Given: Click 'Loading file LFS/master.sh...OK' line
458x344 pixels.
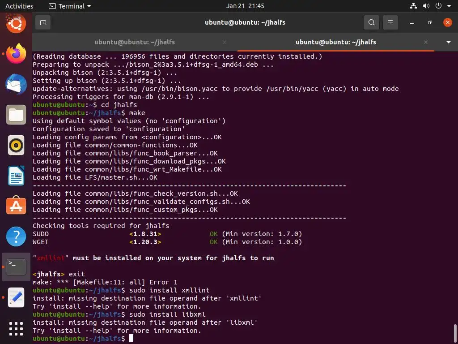Looking at the screenshot, I should [x=95, y=177].
